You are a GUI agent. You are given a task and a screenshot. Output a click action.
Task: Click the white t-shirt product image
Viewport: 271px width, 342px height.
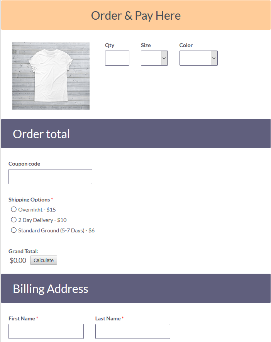51,76
